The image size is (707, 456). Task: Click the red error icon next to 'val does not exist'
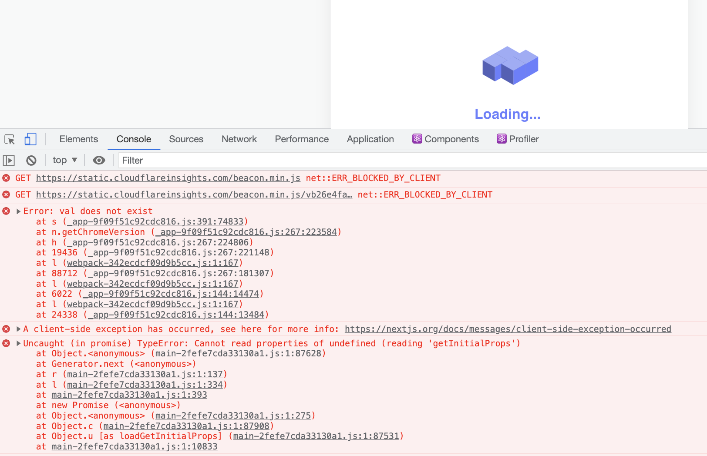(6, 211)
